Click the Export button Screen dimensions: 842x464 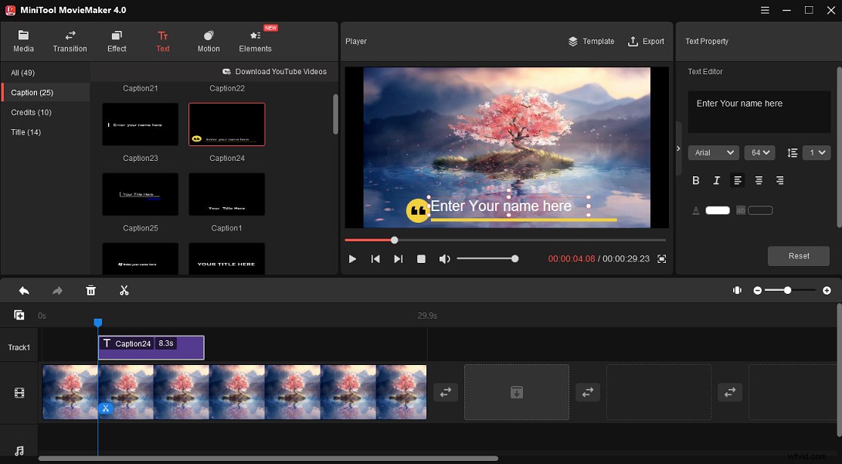[646, 41]
